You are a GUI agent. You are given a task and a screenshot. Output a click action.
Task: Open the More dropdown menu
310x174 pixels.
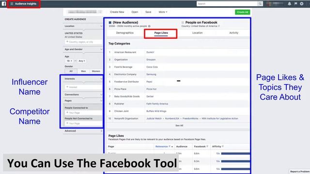point(163,12)
